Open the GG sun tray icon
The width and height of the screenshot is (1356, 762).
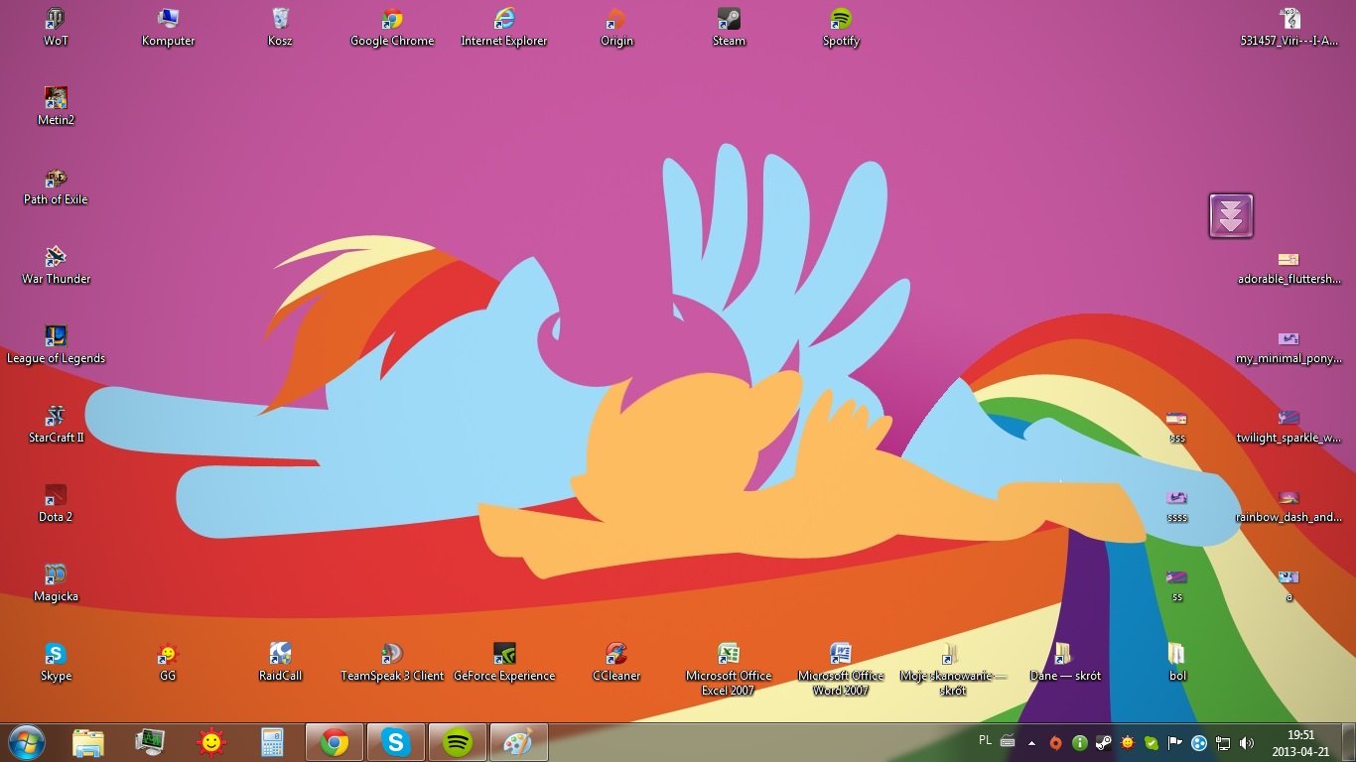1128,742
